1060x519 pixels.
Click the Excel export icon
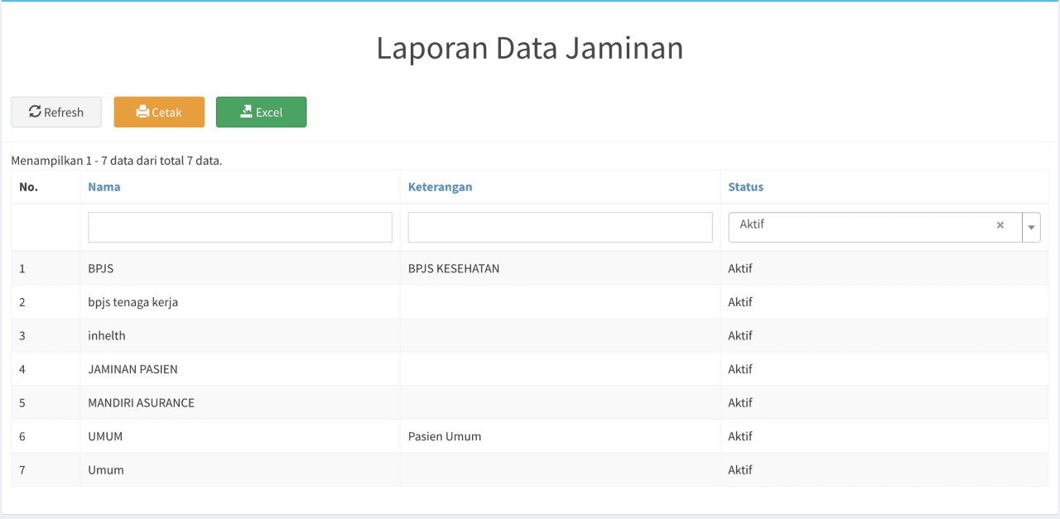[x=246, y=112]
